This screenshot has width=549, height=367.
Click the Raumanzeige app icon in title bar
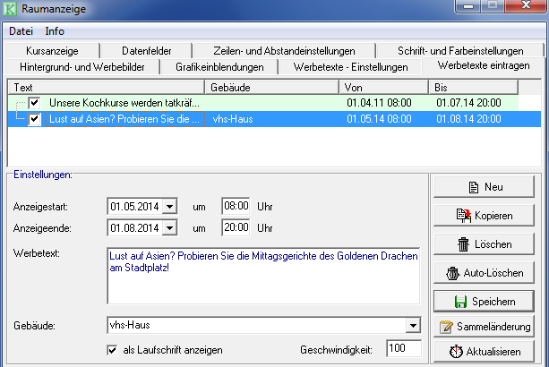point(10,8)
